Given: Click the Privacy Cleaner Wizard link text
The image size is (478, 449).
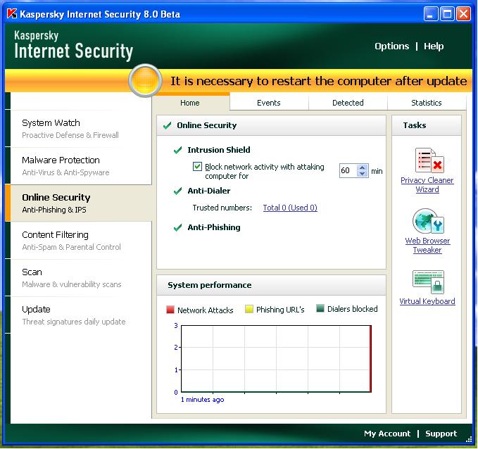Looking at the screenshot, I should click(x=427, y=184).
